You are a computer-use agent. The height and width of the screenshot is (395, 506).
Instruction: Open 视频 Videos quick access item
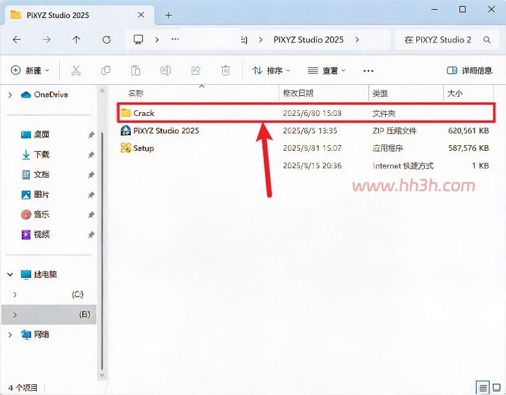point(35,234)
